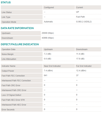
Task: Select the Output Power row label
Action: pos(8,71)
